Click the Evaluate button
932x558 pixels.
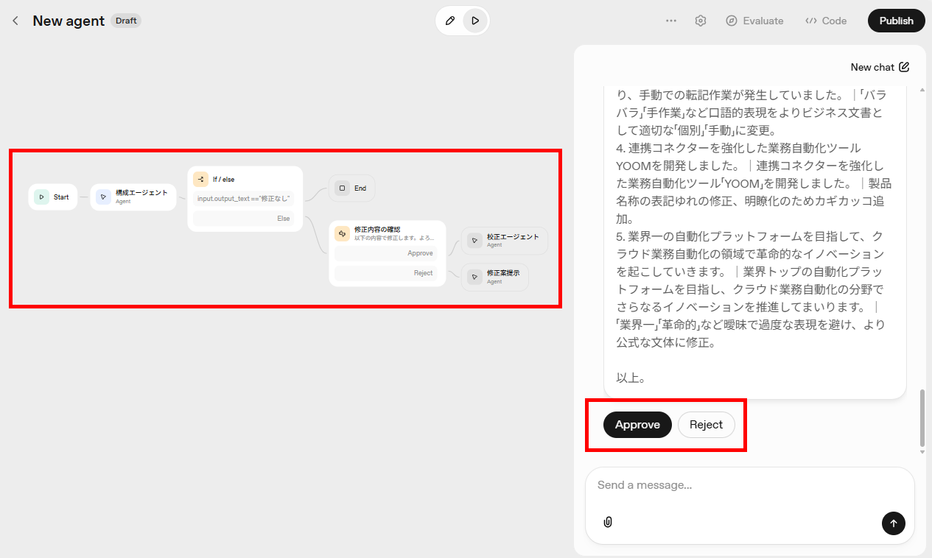754,21
